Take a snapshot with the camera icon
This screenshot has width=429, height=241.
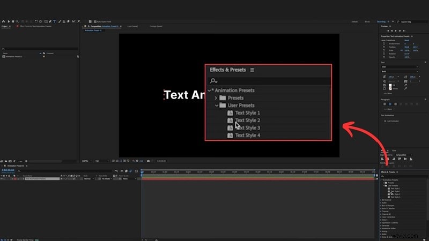pyautogui.click(x=149, y=161)
